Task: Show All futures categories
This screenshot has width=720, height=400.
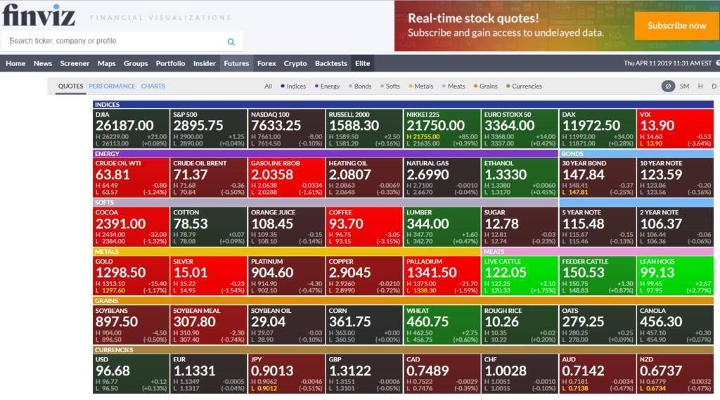Action: 268,86
